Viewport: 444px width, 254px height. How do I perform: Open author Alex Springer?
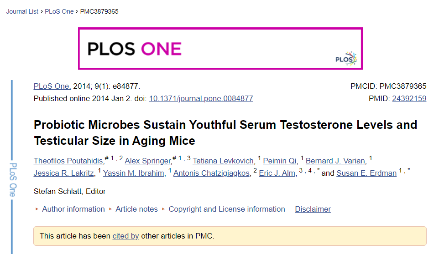point(148,161)
